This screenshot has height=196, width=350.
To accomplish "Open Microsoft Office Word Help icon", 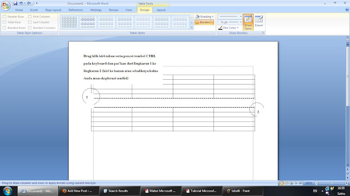I will point(347,10).
